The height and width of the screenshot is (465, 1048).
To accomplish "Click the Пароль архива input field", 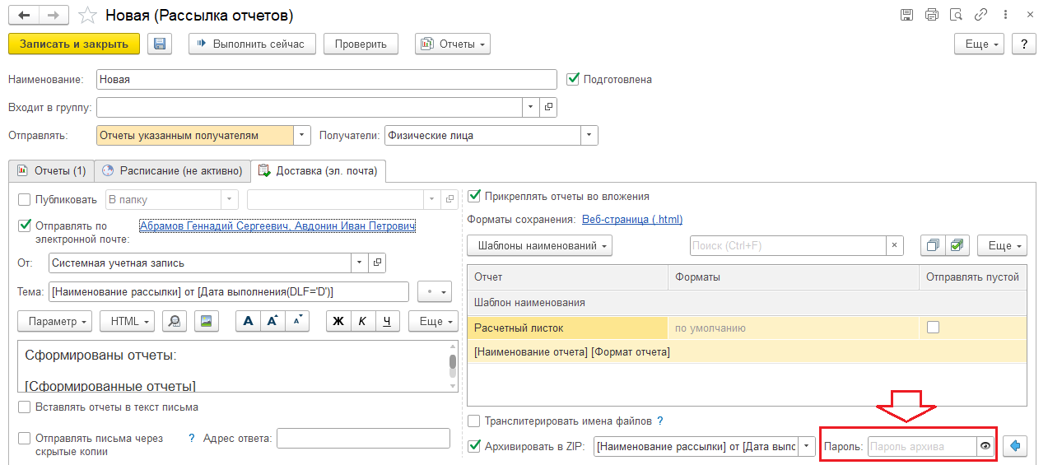I will point(920,446).
